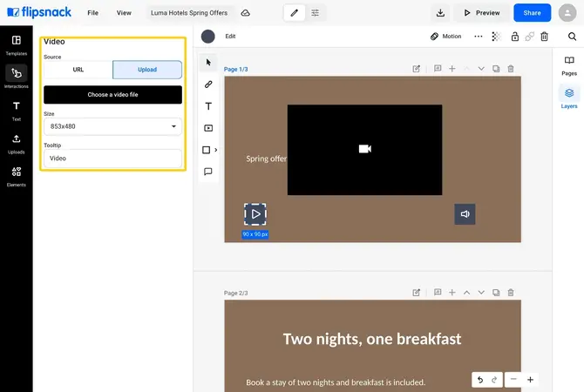Click the dark color swatch circle
The image size is (584, 392).
click(x=207, y=36)
